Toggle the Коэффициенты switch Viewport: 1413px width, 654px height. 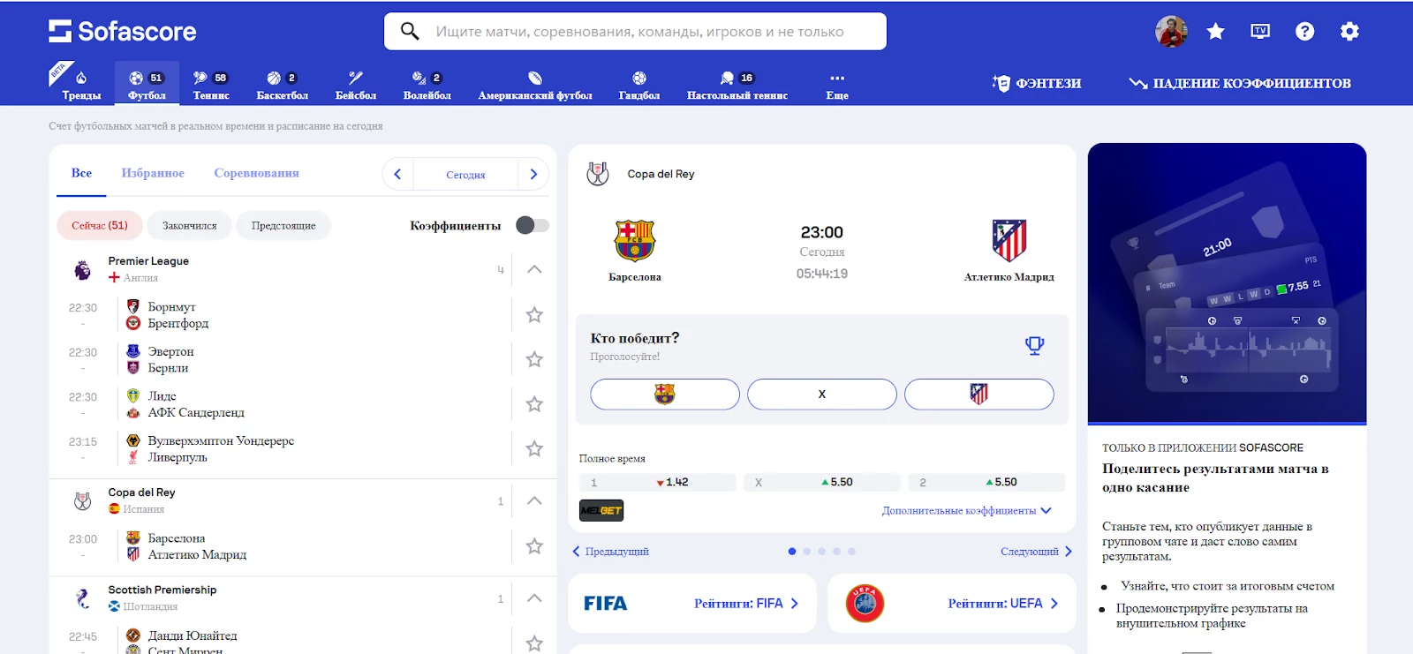point(533,226)
